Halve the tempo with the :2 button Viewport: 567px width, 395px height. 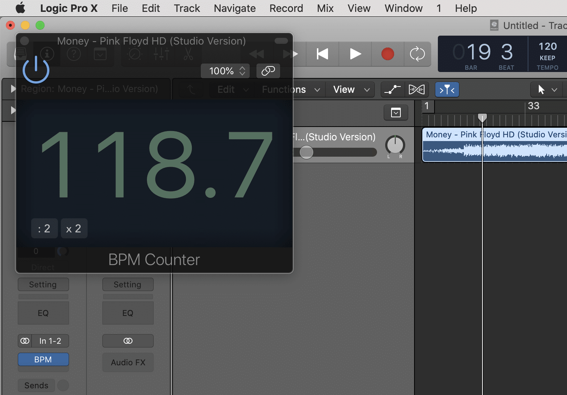(x=44, y=228)
